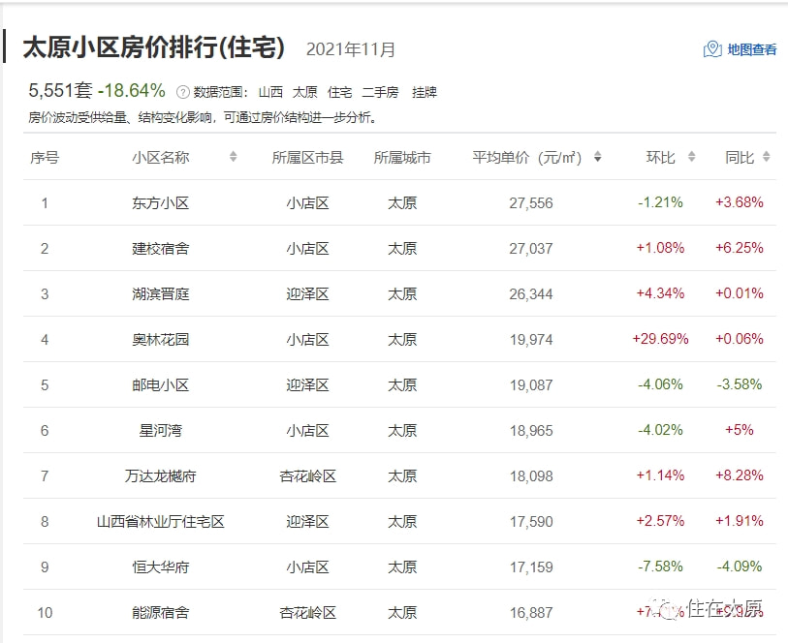Click the map pin icon
This screenshot has width=788, height=643.
(712, 49)
